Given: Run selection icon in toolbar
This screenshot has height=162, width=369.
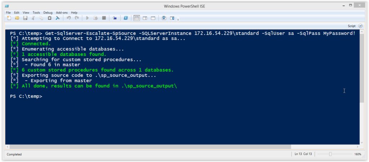Looking at the screenshot, I should 95,18.
